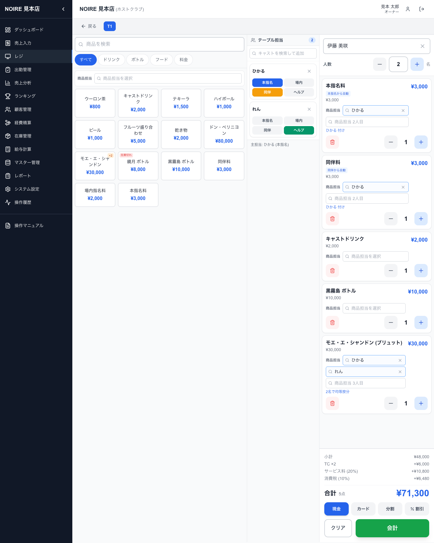Clear the customer name 伊藤 美咲
Screen dimensions: 434x543
(x=423, y=46)
